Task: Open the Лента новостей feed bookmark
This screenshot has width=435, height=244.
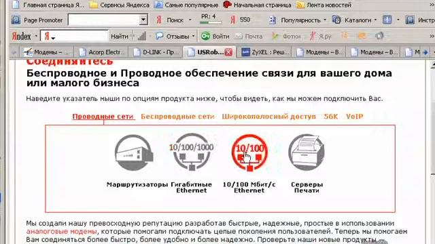Action: tap(324, 5)
